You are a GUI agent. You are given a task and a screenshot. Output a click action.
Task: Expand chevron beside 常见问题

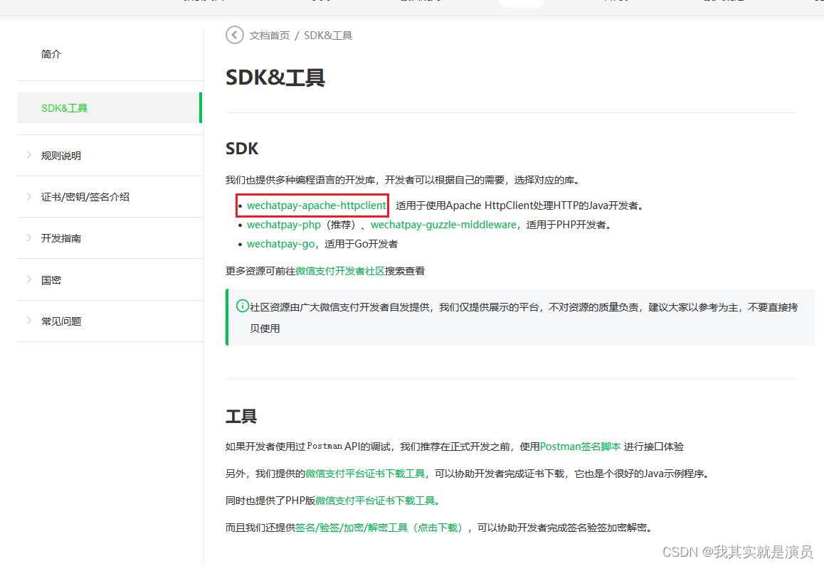[29, 320]
